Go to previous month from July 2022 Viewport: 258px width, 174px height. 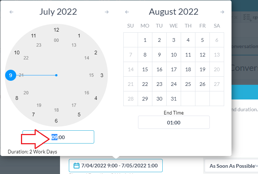pyautogui.click(x=11, y=12)
